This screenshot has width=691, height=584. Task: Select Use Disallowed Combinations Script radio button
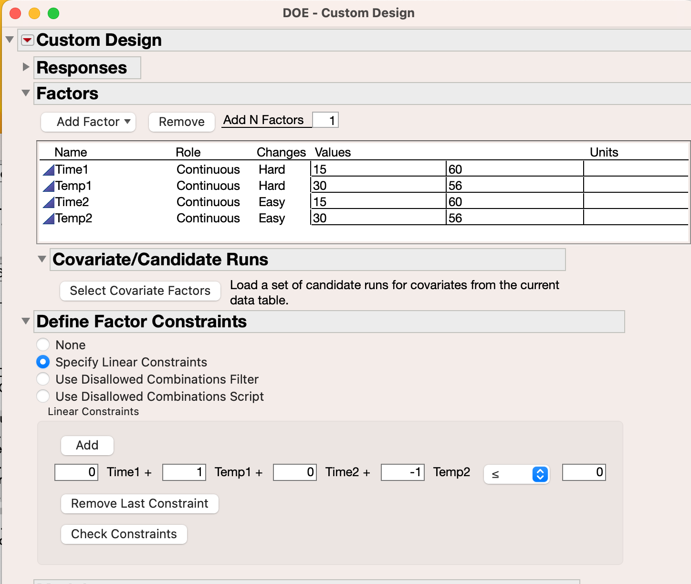coord(43,396)
